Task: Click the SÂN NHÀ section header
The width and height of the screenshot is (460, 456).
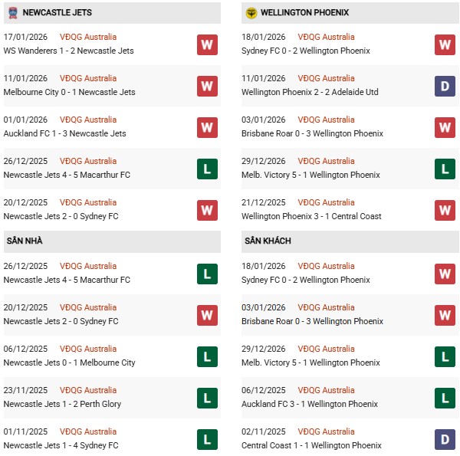Action: [25, 241]
